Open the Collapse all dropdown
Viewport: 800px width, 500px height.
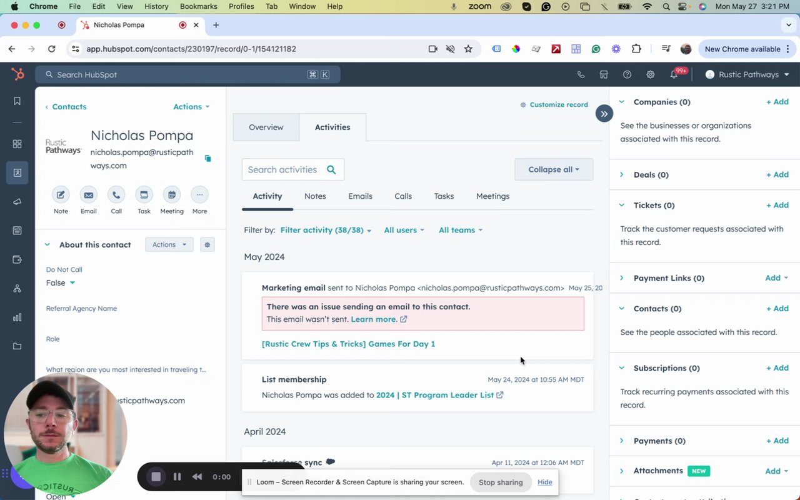click(x=554, y=169)
